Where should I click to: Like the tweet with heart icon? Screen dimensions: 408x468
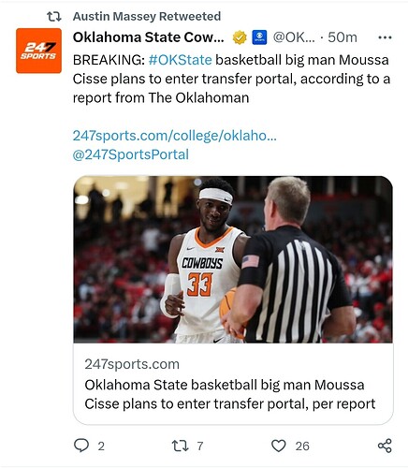tap(279, 446)
